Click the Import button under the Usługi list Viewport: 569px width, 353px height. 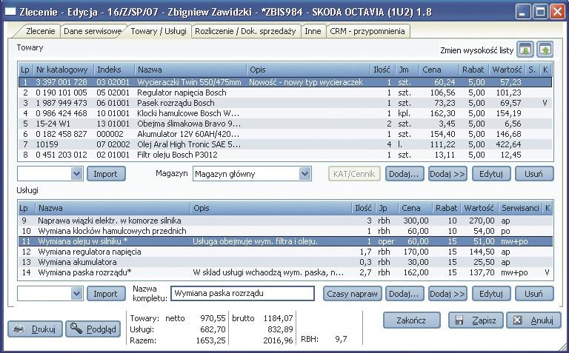[x=106, y=294]
